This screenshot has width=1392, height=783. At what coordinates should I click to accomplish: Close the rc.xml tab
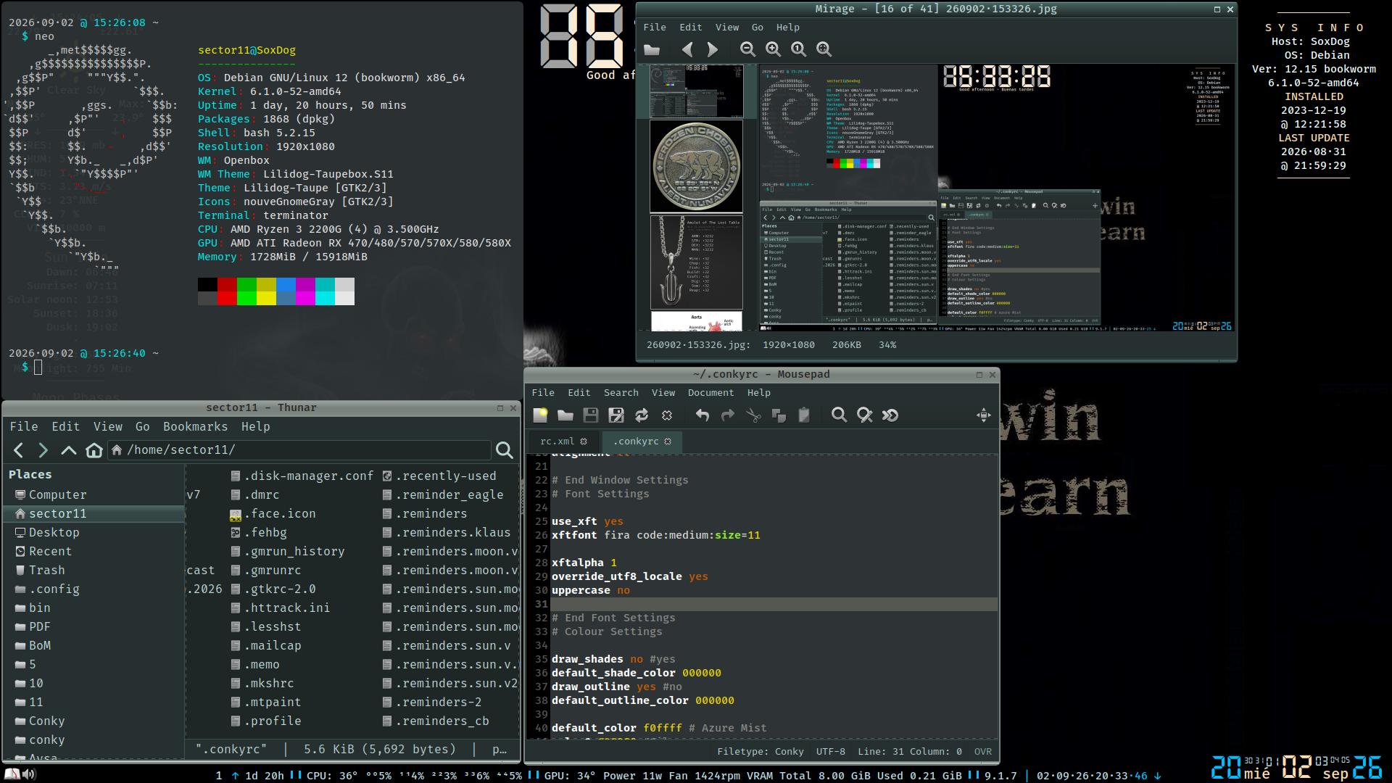point(584,442)
